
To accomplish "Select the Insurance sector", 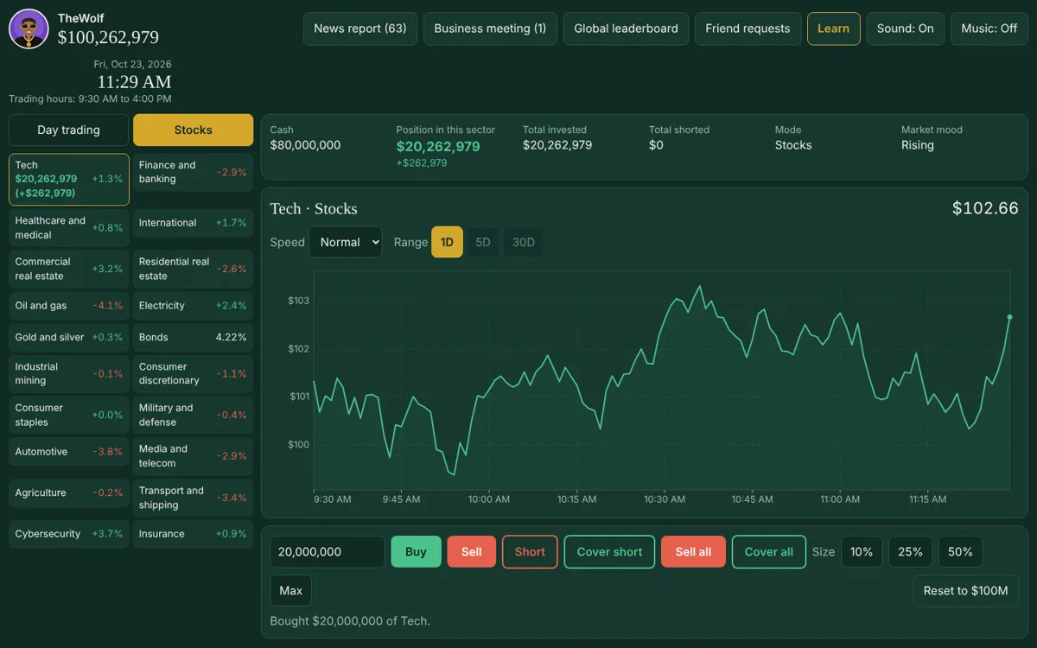I will click(x=193, y=534).
